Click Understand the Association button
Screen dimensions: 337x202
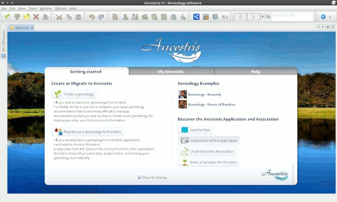[x=207, y=151]
